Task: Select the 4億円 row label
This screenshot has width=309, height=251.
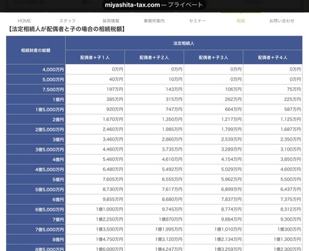Action: coord(36,159)
